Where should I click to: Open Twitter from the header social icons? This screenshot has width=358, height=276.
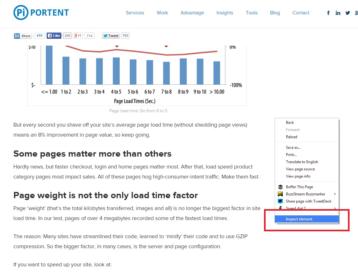pyautogui.click(x=348, y=13)
